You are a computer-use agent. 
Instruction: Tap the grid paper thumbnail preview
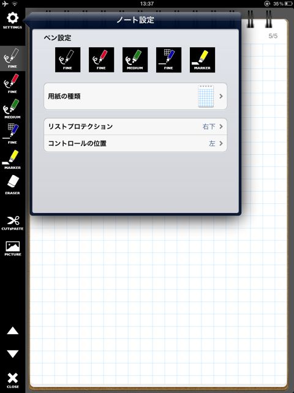(206, 96)
